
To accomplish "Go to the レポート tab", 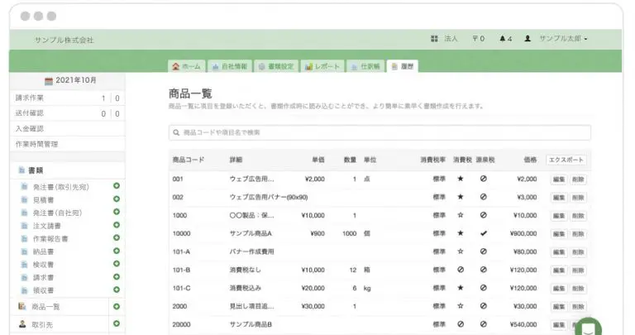I will click(322, 66).
